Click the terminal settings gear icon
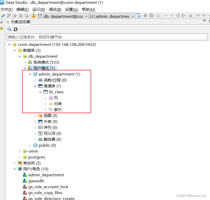This screenshot has height=200, width=210. [x=158, y=15]
